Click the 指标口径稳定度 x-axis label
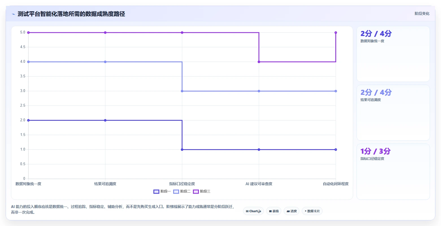This screenshot has width=441, height=226. click(182, 184)
